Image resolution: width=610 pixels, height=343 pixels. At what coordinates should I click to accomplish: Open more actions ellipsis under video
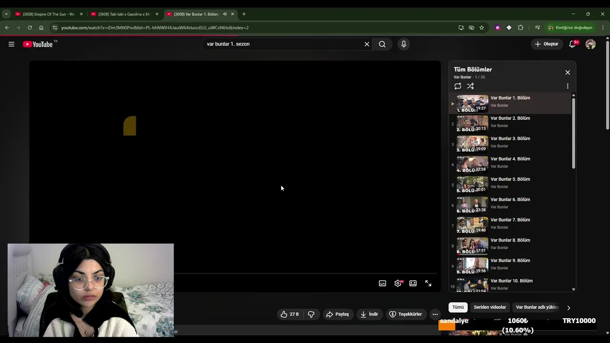435,314
